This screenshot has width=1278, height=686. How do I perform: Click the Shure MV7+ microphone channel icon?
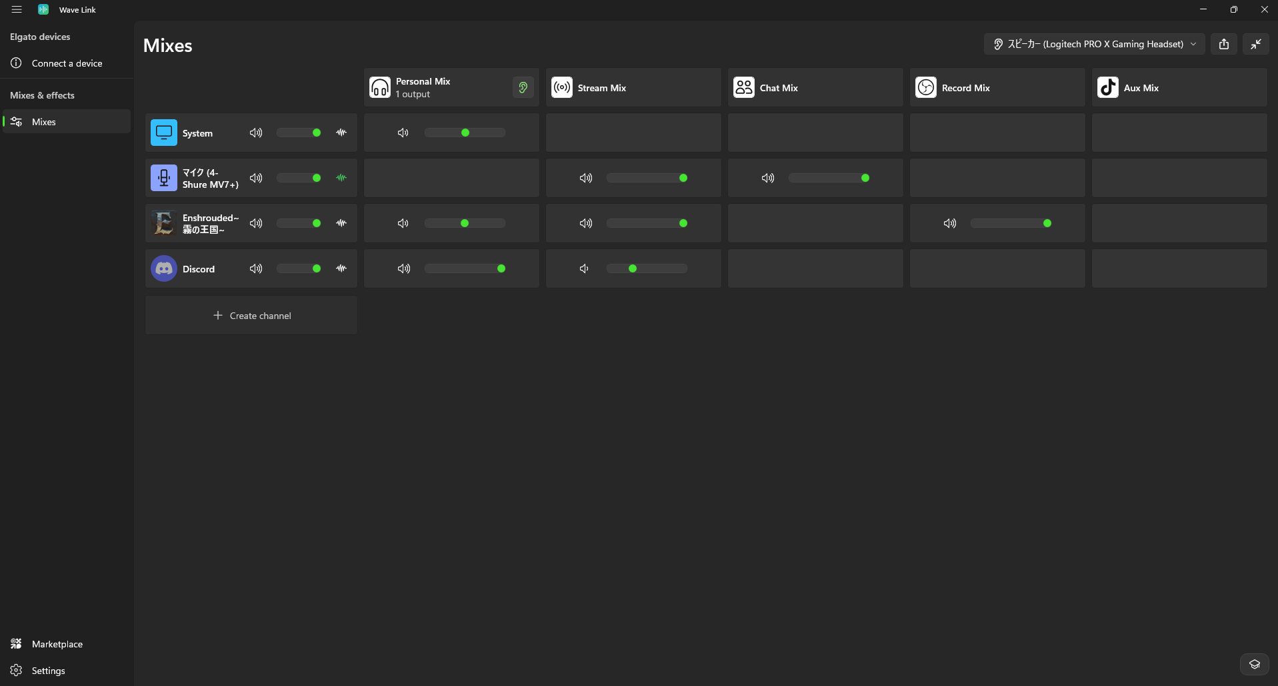tap(164, 178)
